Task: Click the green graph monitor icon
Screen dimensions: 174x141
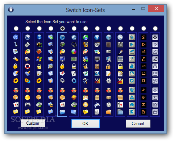Action: pyautogui.click(x=74, y=59)
